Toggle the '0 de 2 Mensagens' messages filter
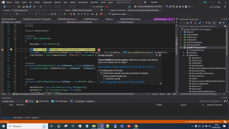This screenshot has width=229, height=129. pos(60,101)
